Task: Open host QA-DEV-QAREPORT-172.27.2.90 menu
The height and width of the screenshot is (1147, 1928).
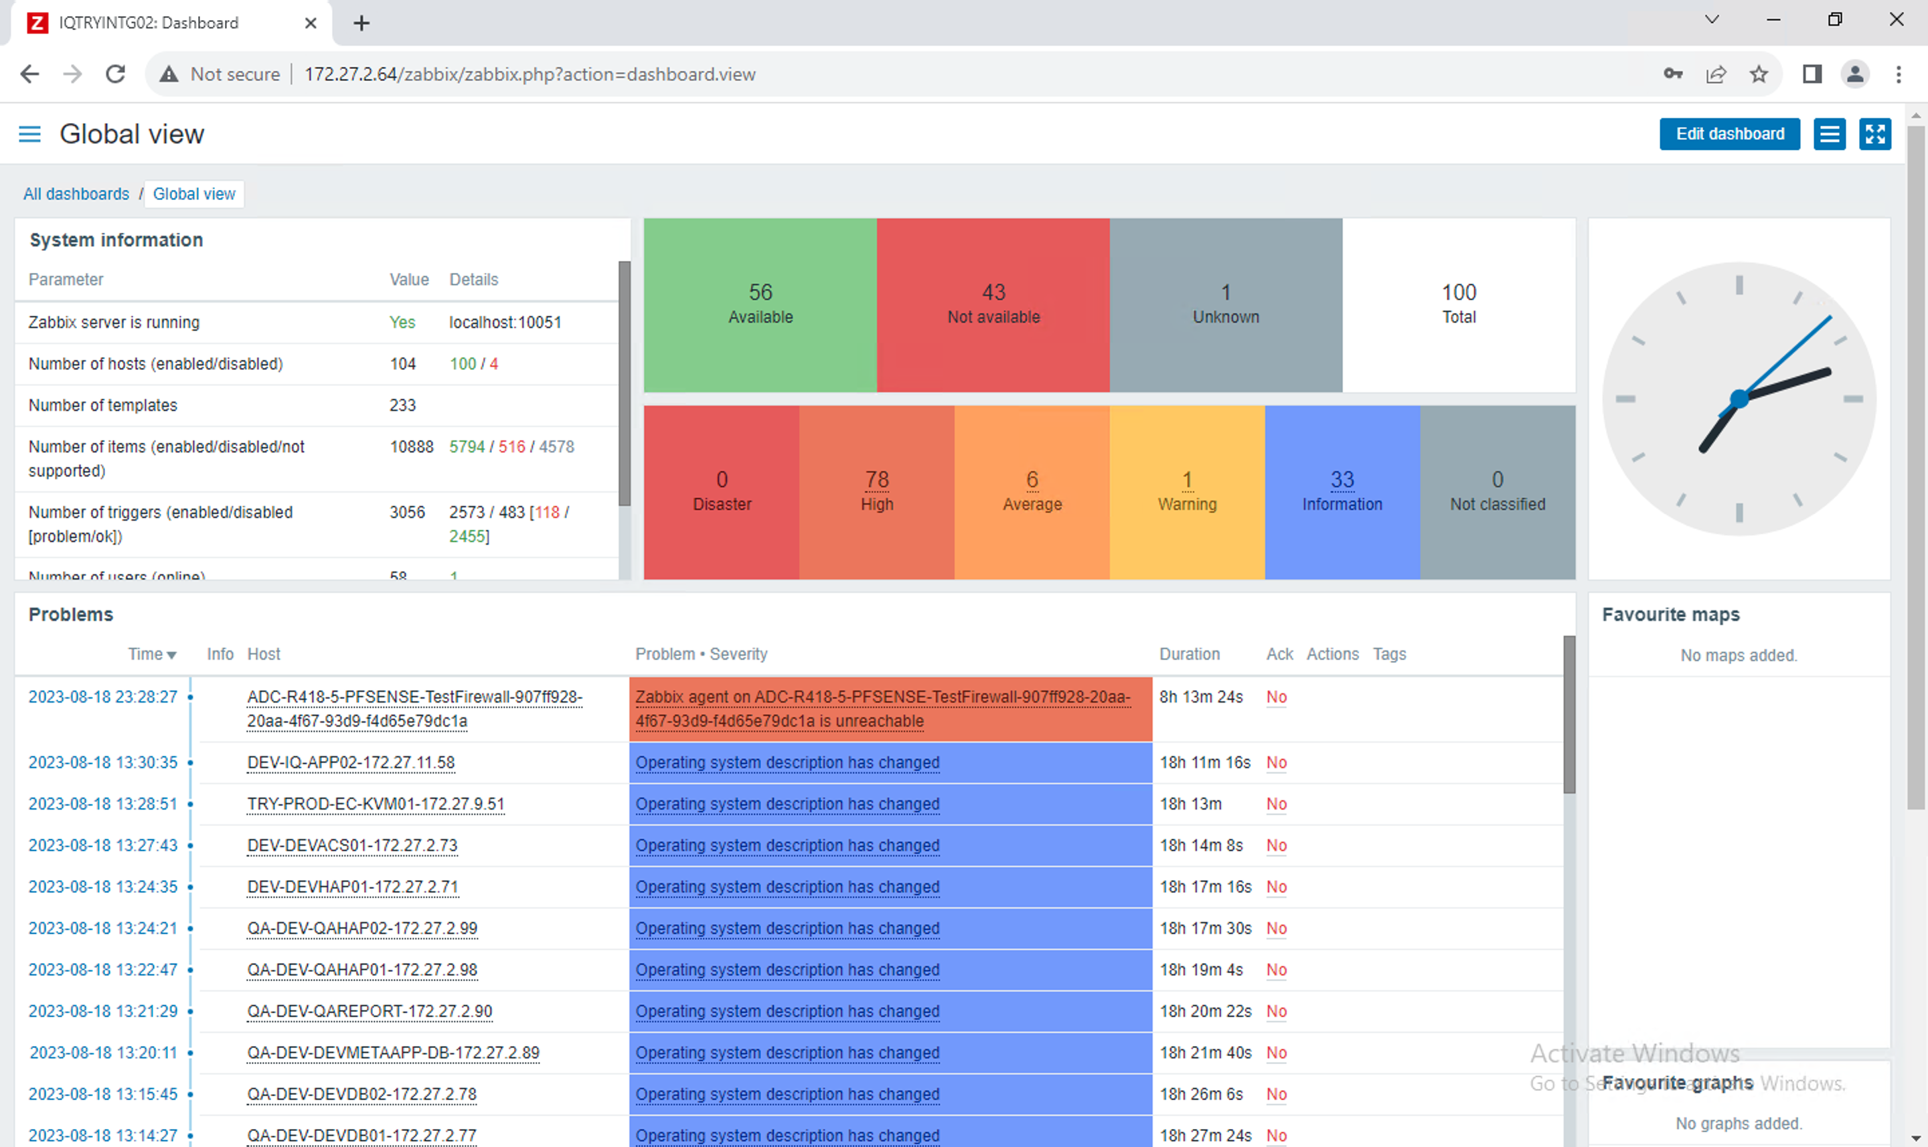Action: point(370,1012)
